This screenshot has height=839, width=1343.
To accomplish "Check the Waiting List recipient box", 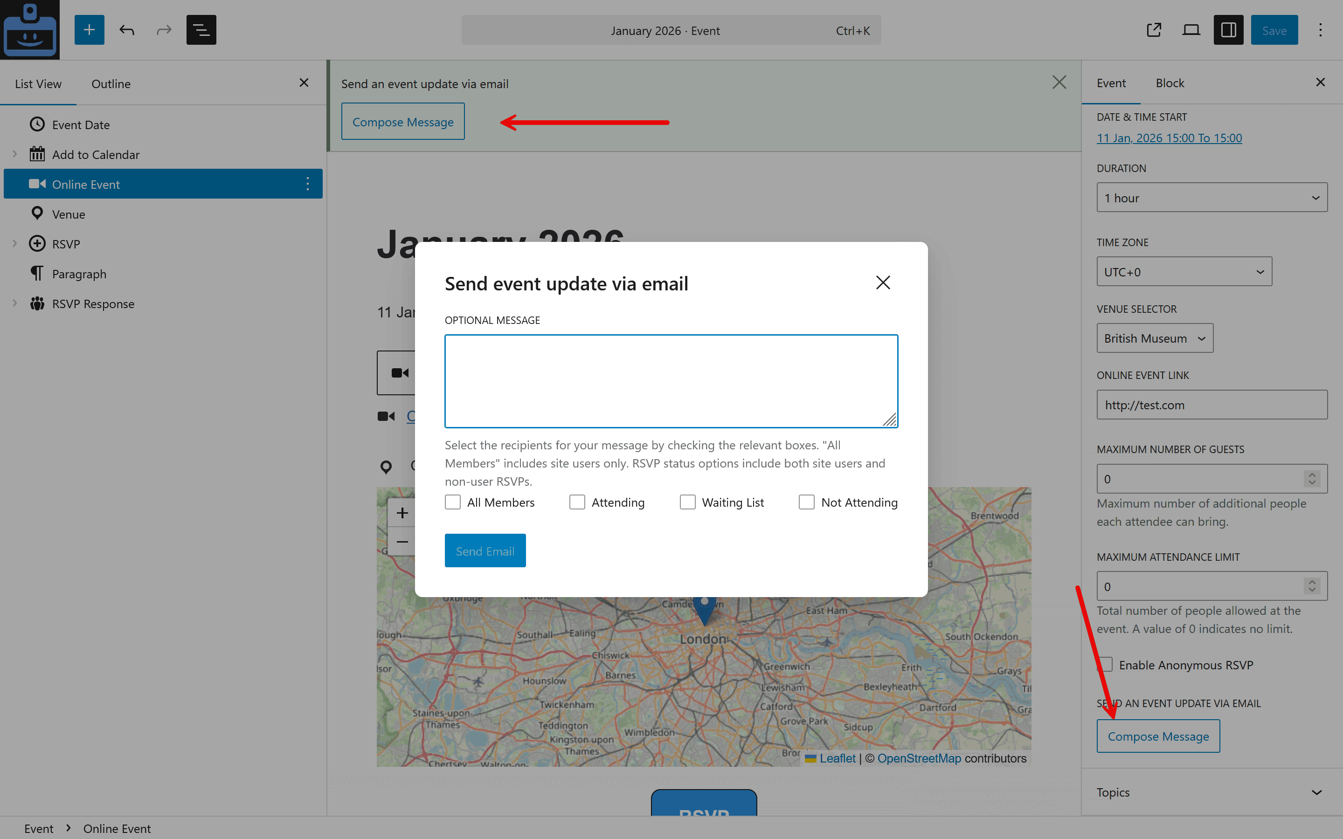I will pos(688,502).
